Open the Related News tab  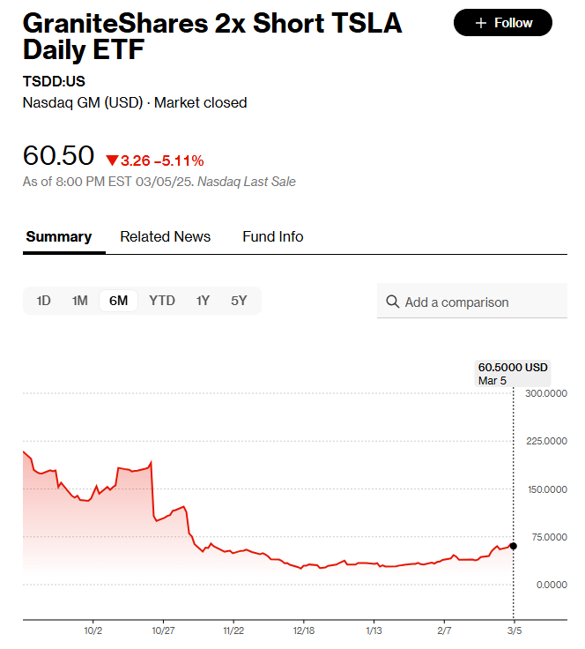tap(166, 236)
